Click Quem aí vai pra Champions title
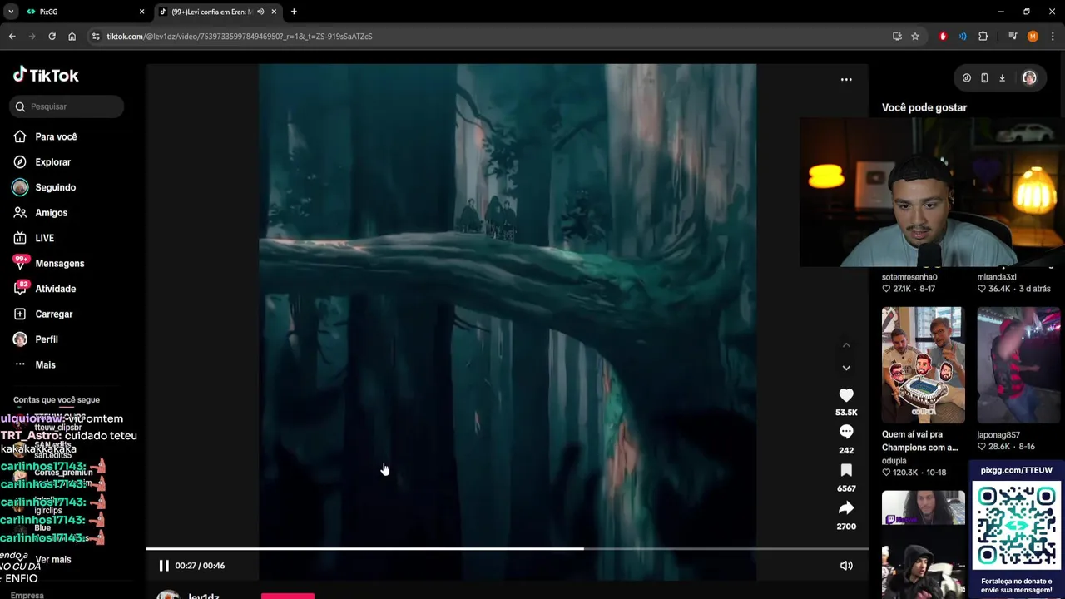Screen dimensions: 1065x599 point(920,441)
